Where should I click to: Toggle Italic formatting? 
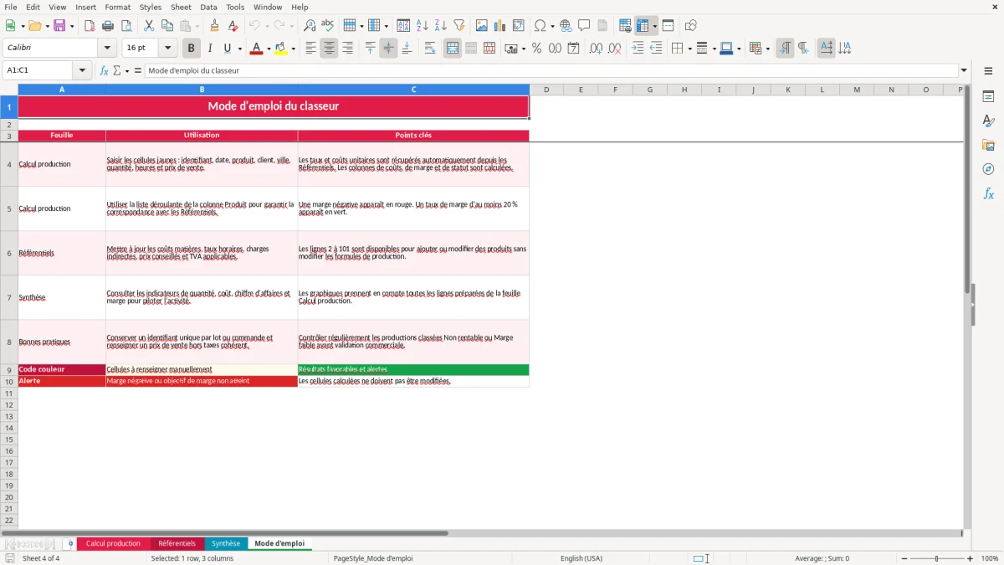click(x=210, y=49)
